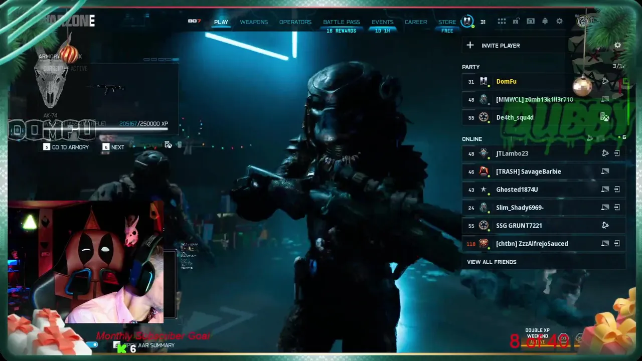The height and width of the screenshot is (361, 642).
Task: Open the CAREER tab
Action: pos(416,22)
